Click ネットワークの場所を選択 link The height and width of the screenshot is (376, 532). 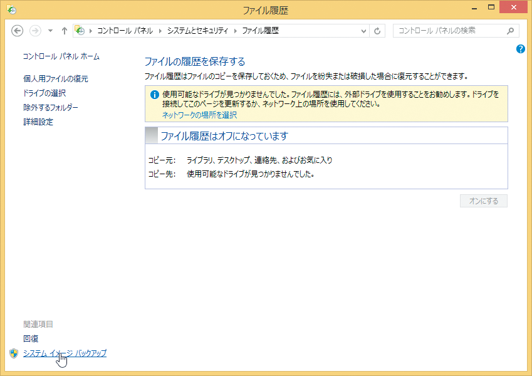(199, 115)
